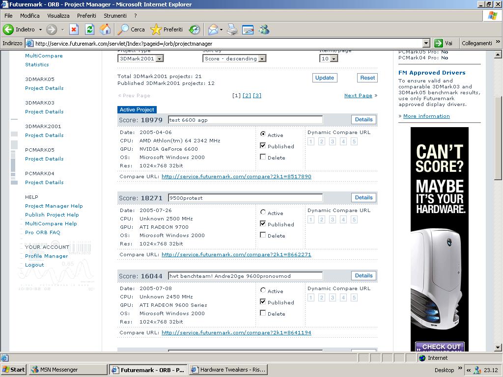Open the Profile Manager link
503x377 pixels.
coord(47,256)
